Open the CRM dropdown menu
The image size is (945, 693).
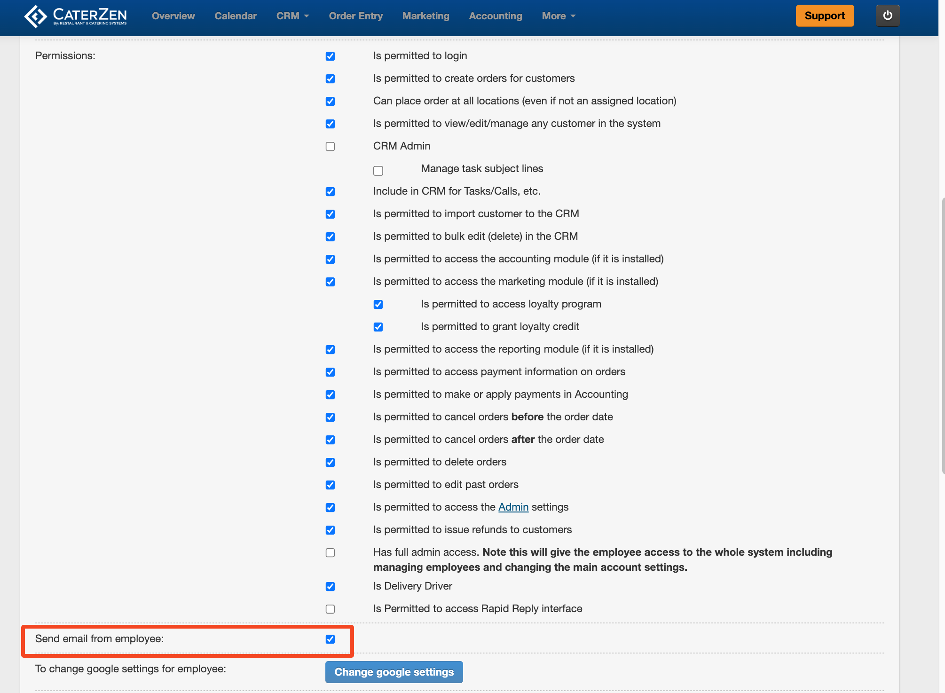coord(292,16)
